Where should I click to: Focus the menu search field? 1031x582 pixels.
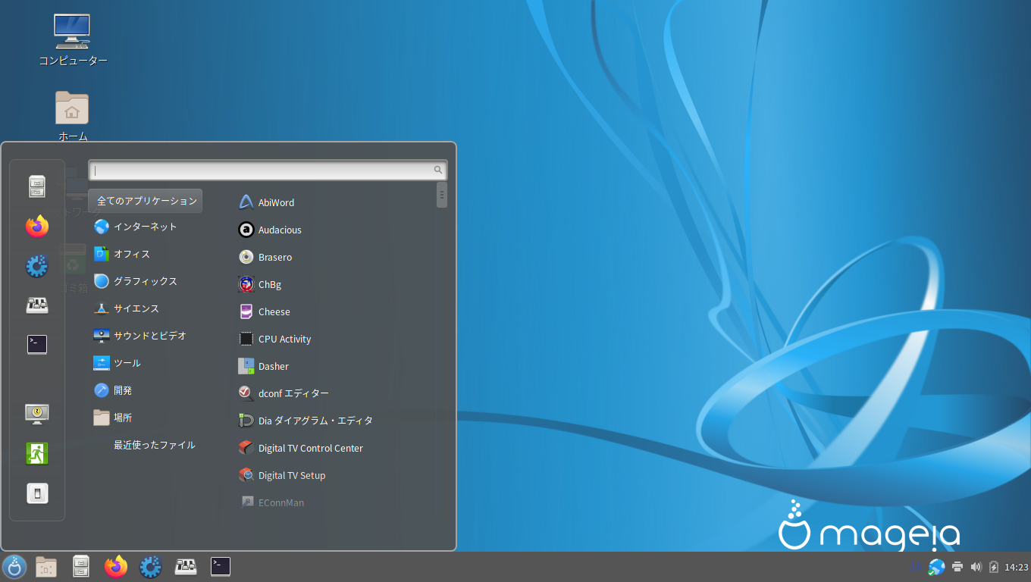point(268,170)
